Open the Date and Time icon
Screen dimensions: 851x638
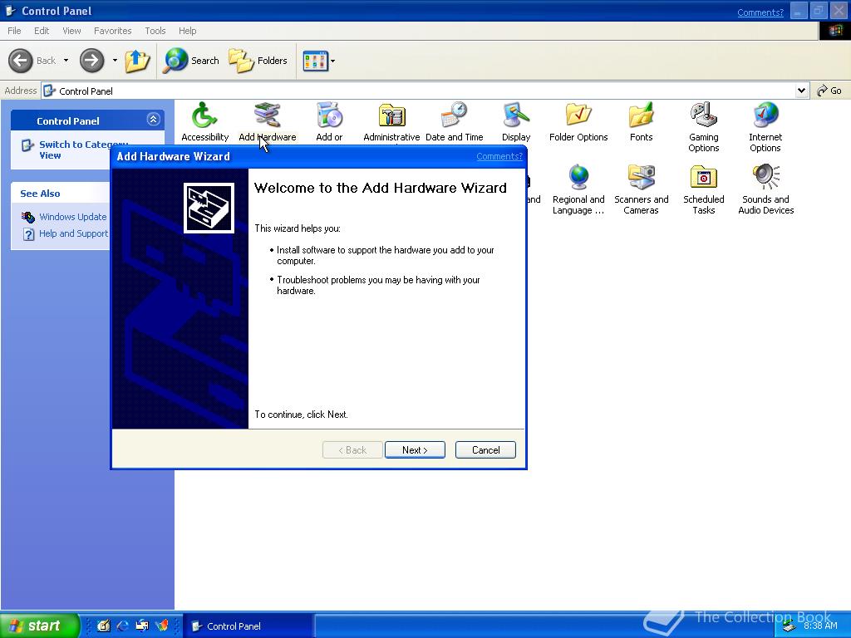click(x=455, y=123)
